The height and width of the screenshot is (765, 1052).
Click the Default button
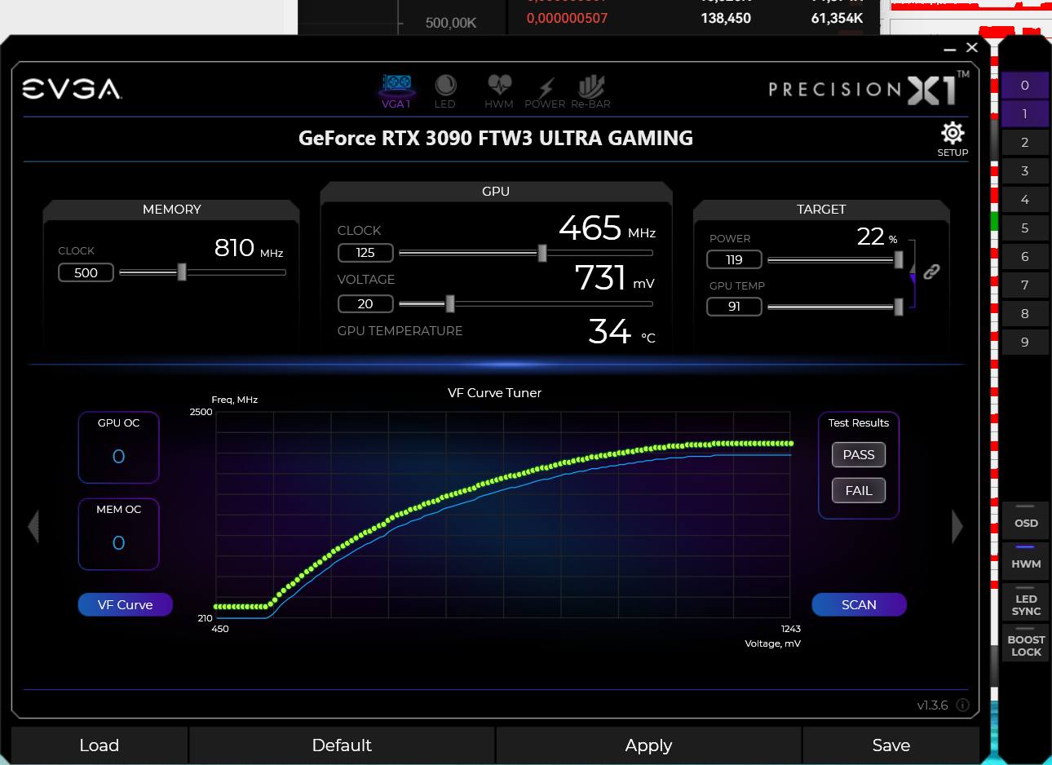pyautogui.click(x=342, y=745)
